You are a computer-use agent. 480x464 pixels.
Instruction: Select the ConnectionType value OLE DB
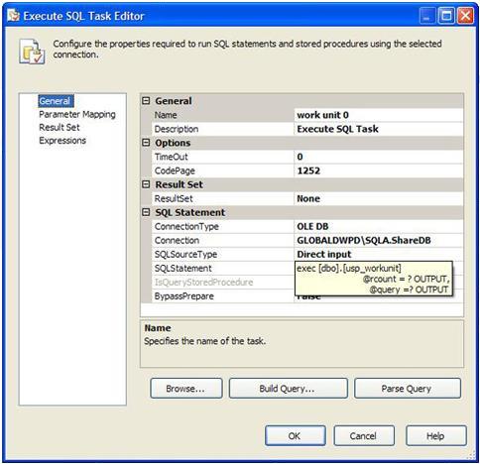[379, 226]
